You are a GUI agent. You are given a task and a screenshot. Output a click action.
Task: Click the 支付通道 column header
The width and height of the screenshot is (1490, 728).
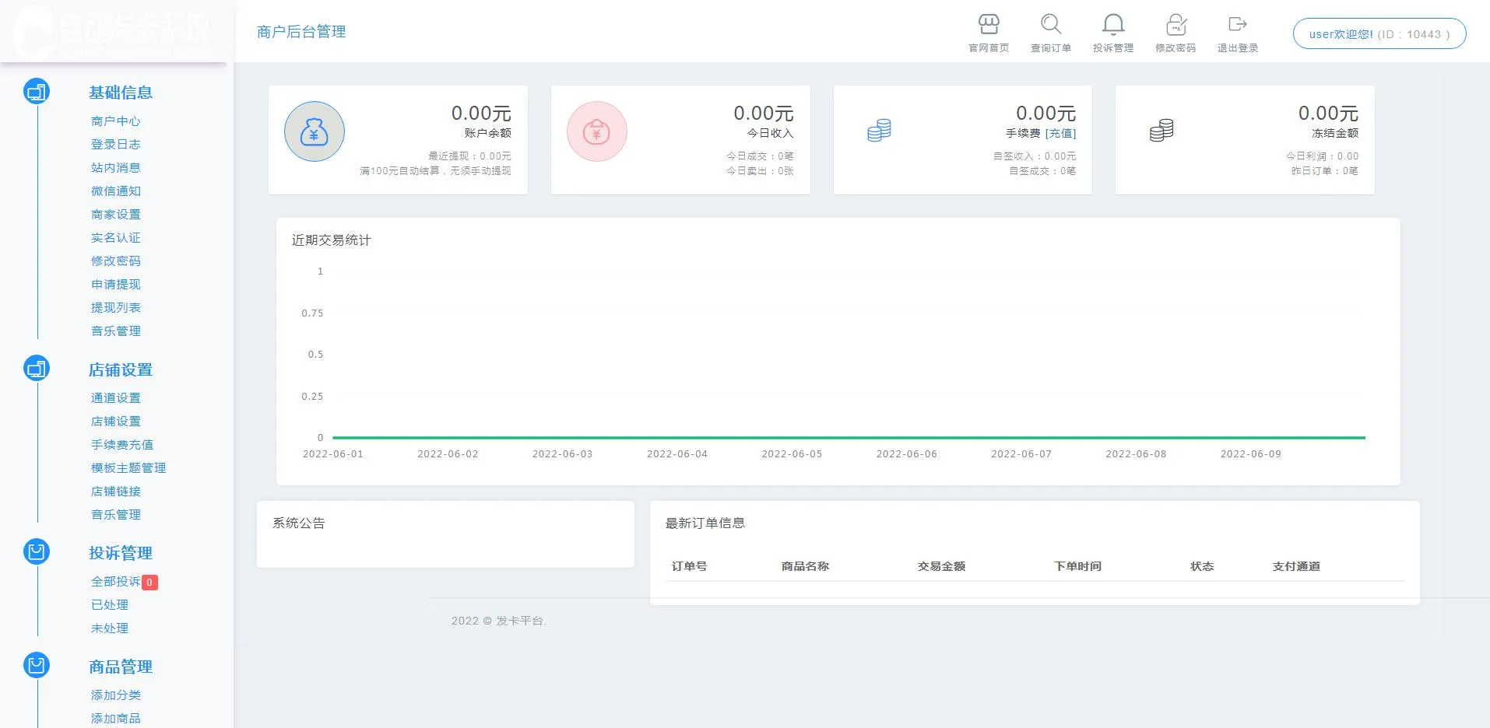[x=1296, y=566]
